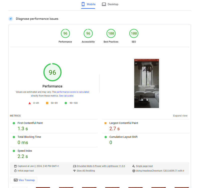Open the Single page load link
This screenshot has width=200, height=188.
pos(144,166)
